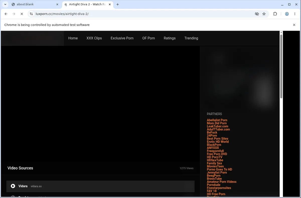Go back using the back arrow
The height and width of the screenshot is (198, 301).
click(x=6, y=14)
